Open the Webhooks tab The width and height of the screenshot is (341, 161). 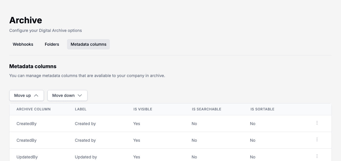[23, 44]
